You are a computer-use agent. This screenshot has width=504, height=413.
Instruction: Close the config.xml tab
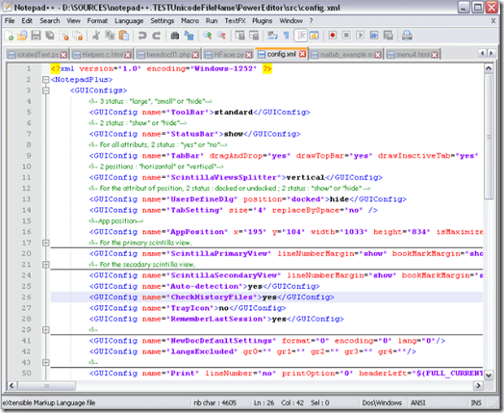(x=302, y=54)
